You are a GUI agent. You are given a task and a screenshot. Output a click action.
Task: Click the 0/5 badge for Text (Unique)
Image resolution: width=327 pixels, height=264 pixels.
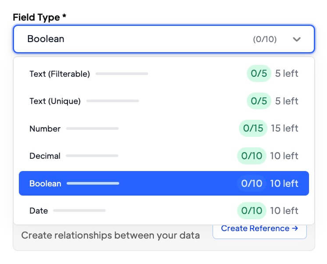pos(259,101)
